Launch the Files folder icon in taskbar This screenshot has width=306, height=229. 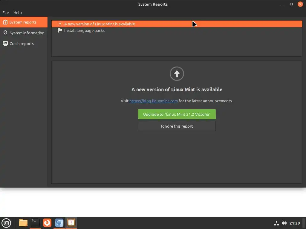(x=23, y=223)
